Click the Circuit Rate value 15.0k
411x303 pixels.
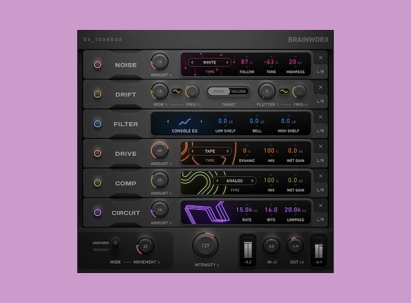(244, 209)
